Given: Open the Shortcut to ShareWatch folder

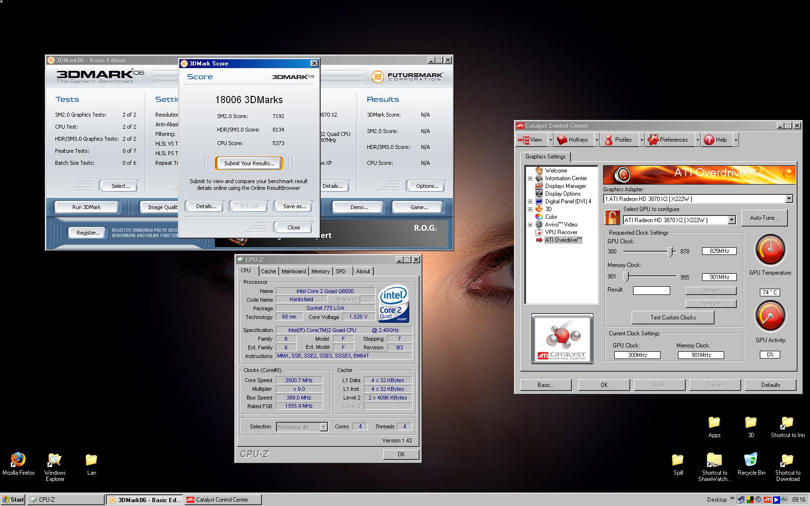Looking at the screenshot, I should [x=714, y=466].
